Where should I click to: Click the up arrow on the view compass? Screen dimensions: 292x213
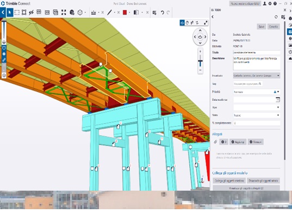tap(200, 31)
